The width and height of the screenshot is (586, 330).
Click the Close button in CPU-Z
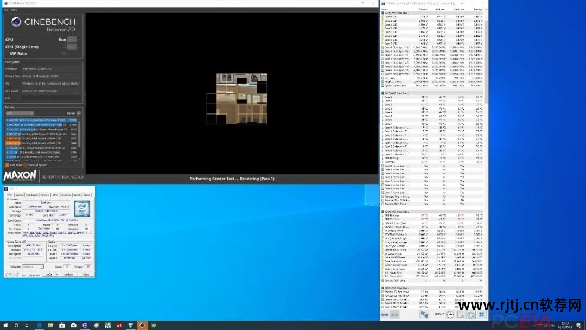(86, 274)
